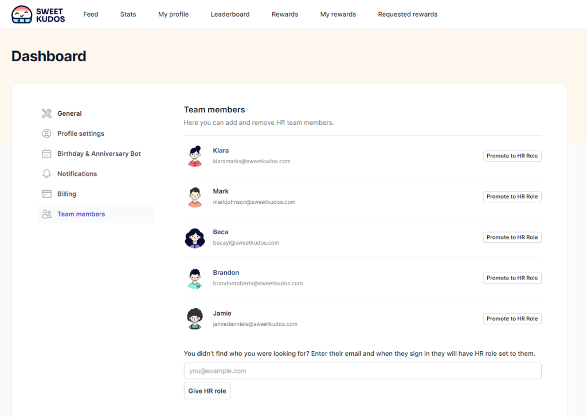Click the Team members people icon
587x417 pixels.
47,214
